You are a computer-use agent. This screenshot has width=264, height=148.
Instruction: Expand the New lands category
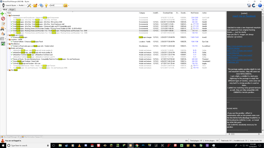[8, 70]
